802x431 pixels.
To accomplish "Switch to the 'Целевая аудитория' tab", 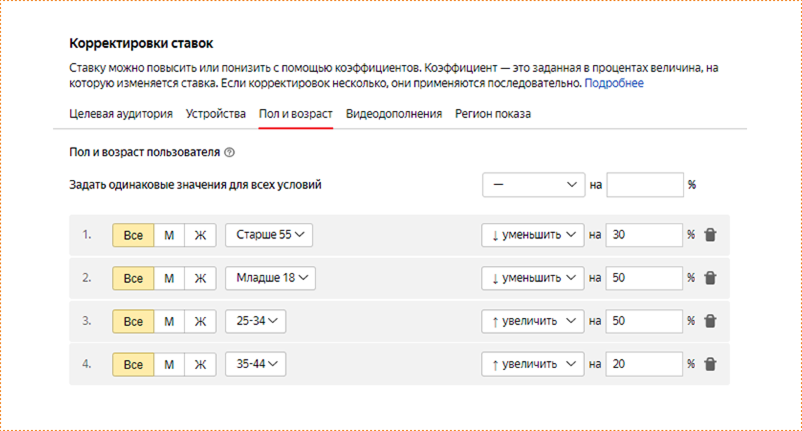I will pyautogui.click(x=120, y=114).
